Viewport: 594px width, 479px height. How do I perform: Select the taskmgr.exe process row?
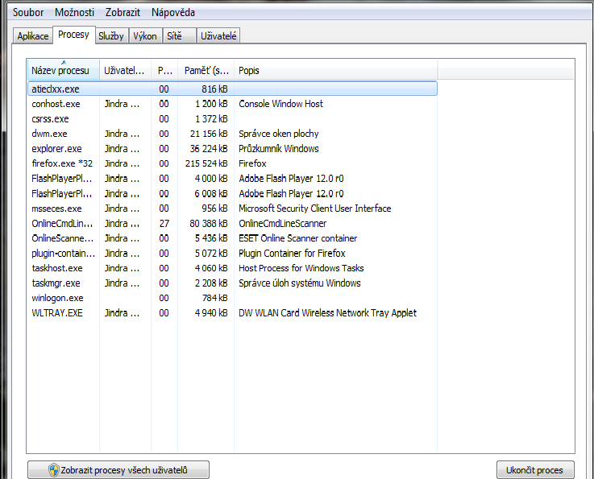(x=56, y=283)
